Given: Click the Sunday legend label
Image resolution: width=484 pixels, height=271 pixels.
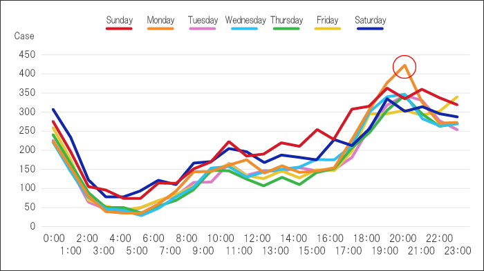Looking at the screenshot, I should click(119, 20).
